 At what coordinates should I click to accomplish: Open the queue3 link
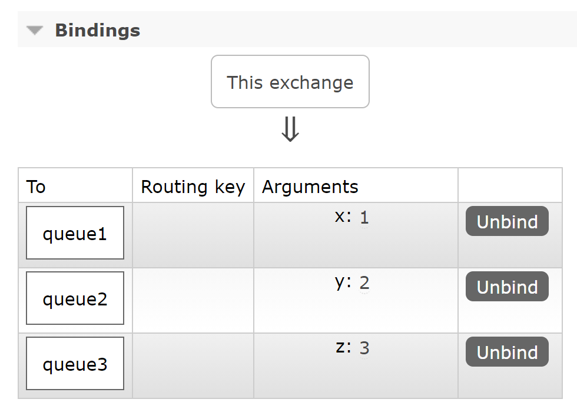[75, 364]
